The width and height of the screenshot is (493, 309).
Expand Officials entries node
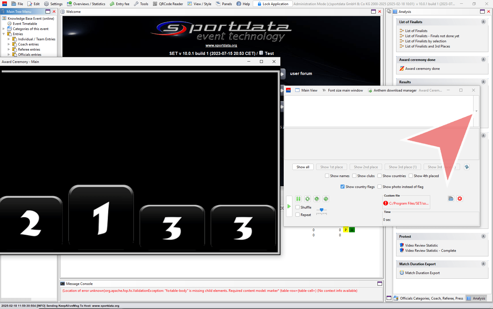tap(9, 55)
